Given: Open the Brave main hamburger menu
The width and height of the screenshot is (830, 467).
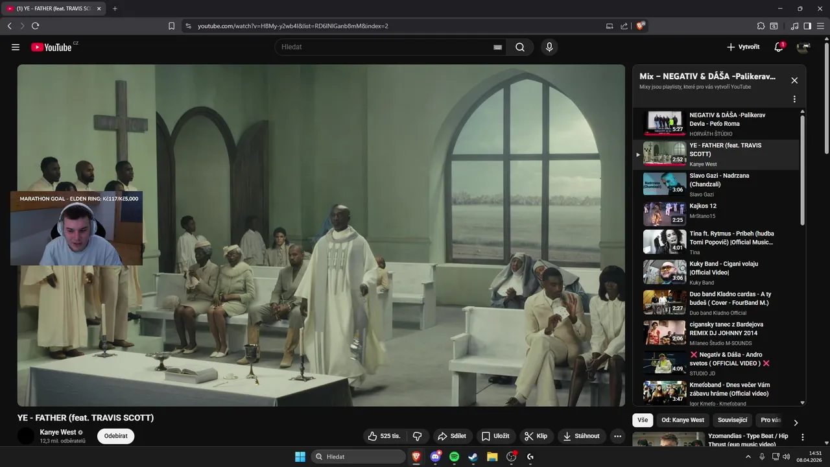Looking at the screenshot, I should click(821, 26).
